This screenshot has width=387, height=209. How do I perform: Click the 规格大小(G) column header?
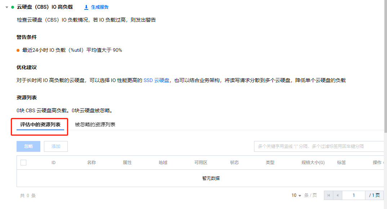tap(313, 163)
